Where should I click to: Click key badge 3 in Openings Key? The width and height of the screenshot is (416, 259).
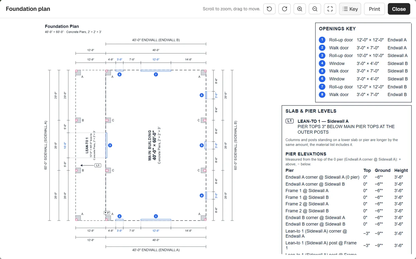322,55
